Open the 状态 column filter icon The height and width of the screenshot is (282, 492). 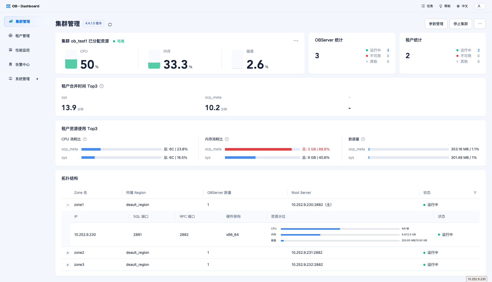[x=475, y=193]
